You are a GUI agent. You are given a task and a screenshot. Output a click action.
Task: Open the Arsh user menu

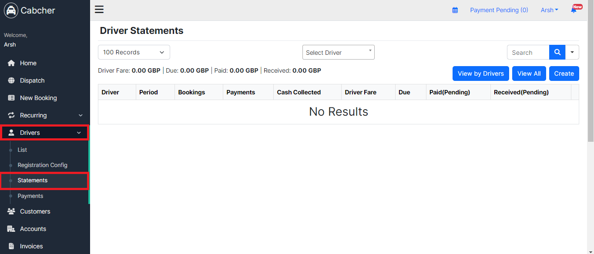[x=549, y=10]
